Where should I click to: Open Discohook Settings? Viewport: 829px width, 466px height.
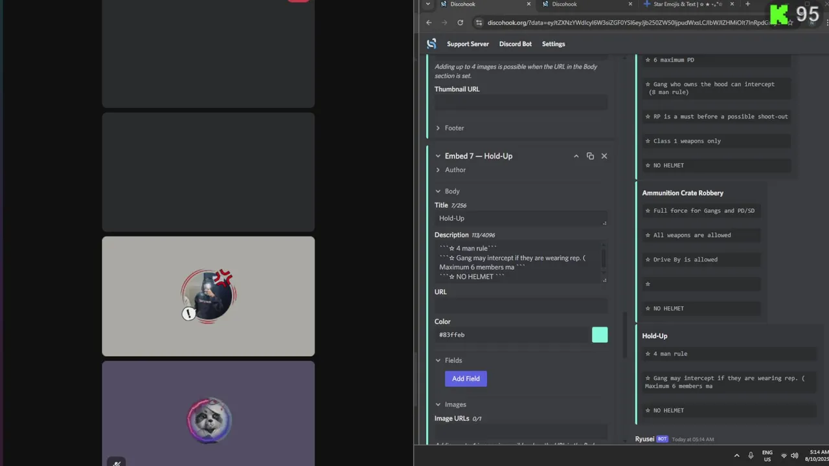pos(554,44)
